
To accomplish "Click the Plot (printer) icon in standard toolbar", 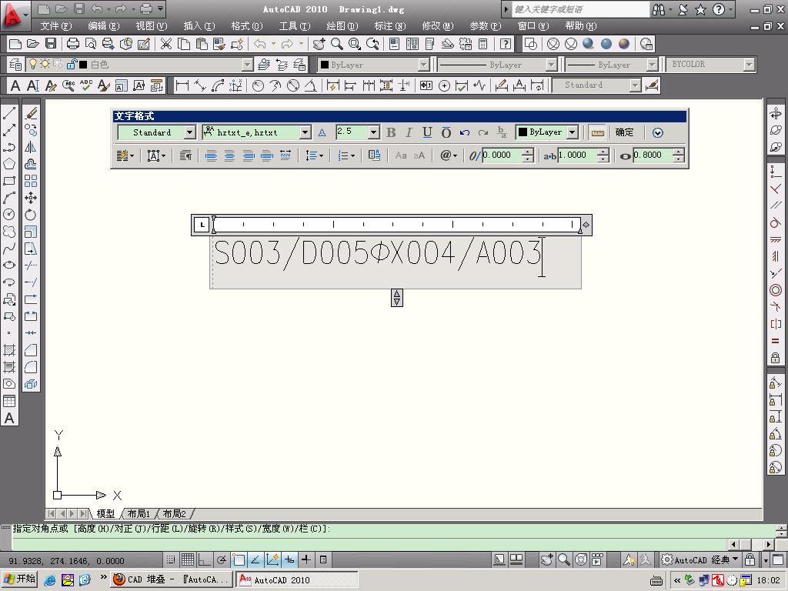I will pos(73,44).
